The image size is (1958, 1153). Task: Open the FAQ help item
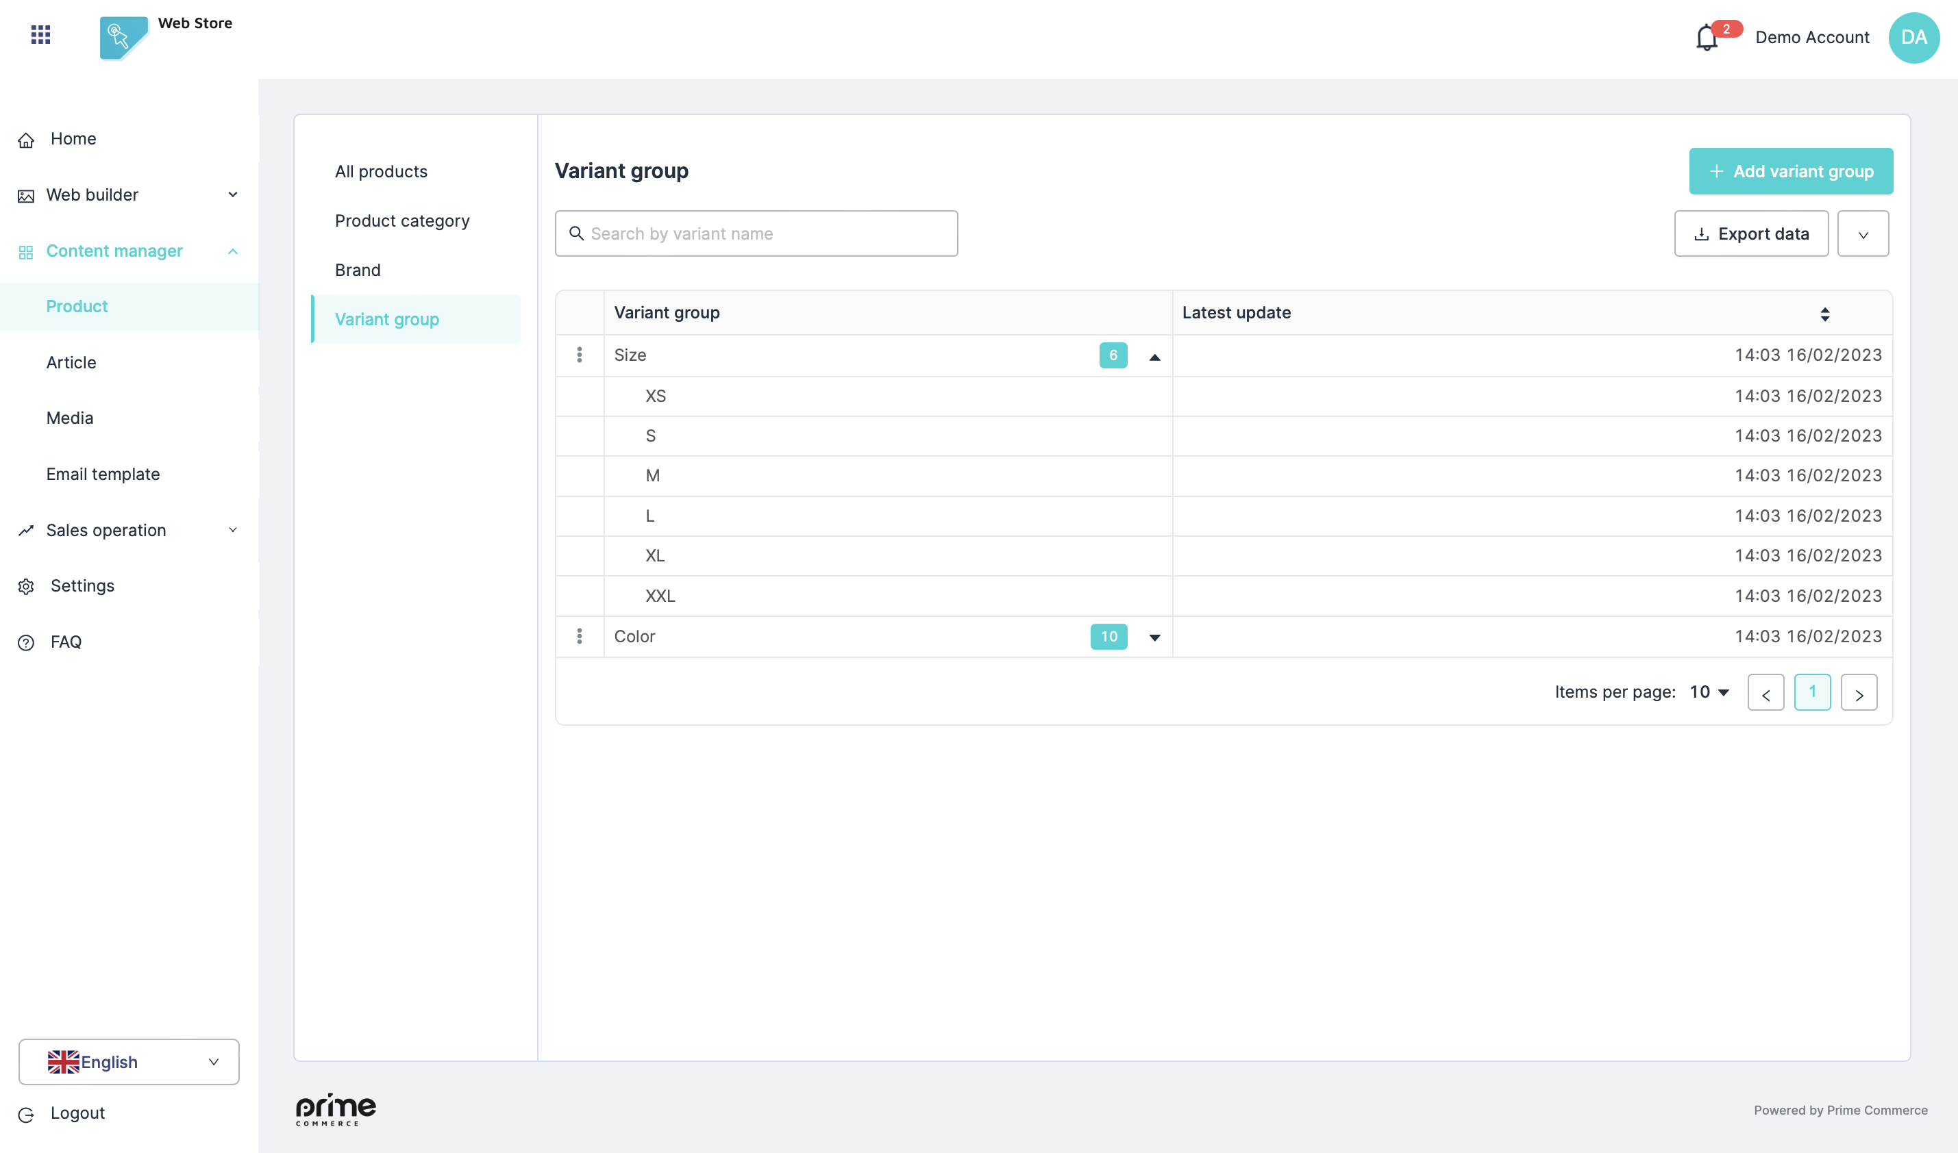click(x=65, y=642)
